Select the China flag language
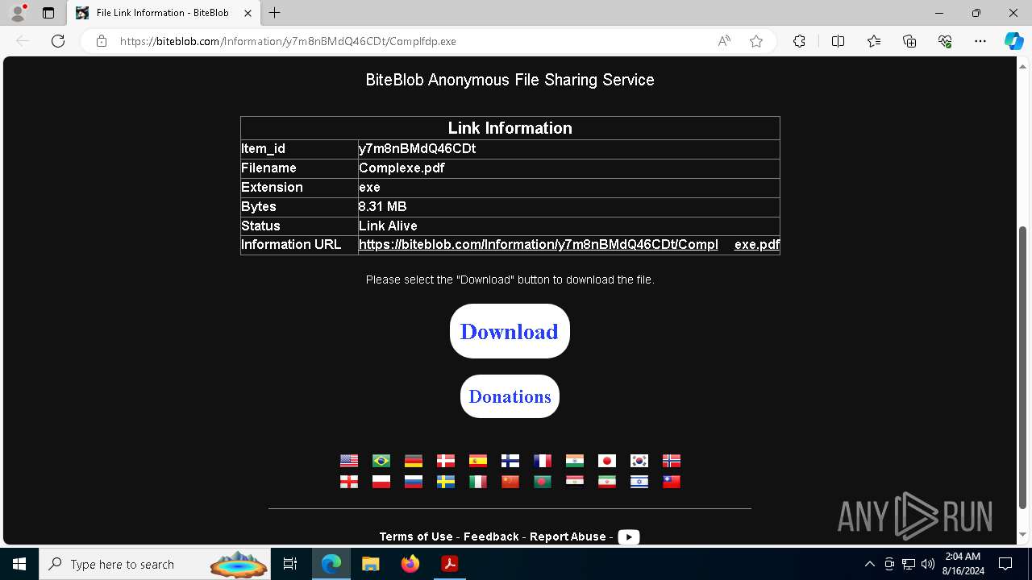Image resolution: width=1032 pixels, height=580 pixels. 510,482
